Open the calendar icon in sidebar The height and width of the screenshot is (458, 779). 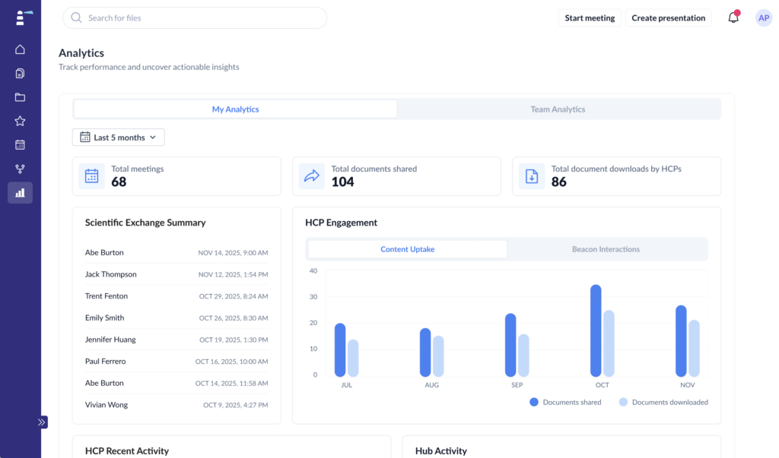pyautogui.click(x=20, y=144)
